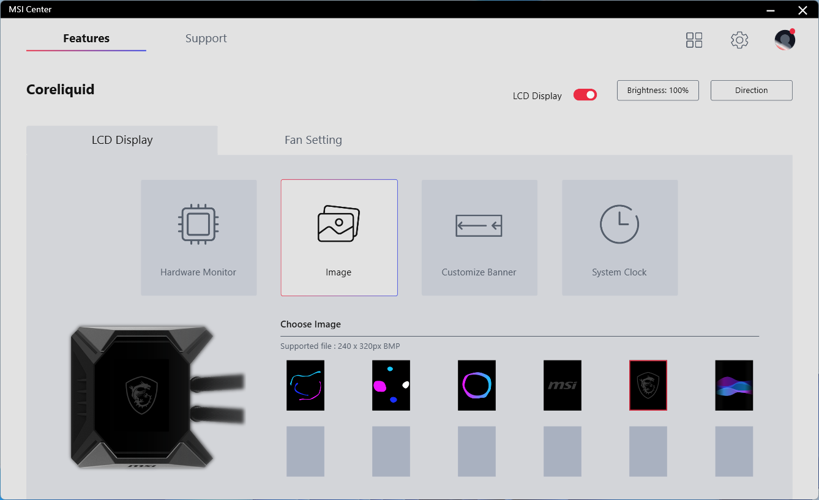Go to the Features tab
Screen dimensions: 819x500
(86, 39)
